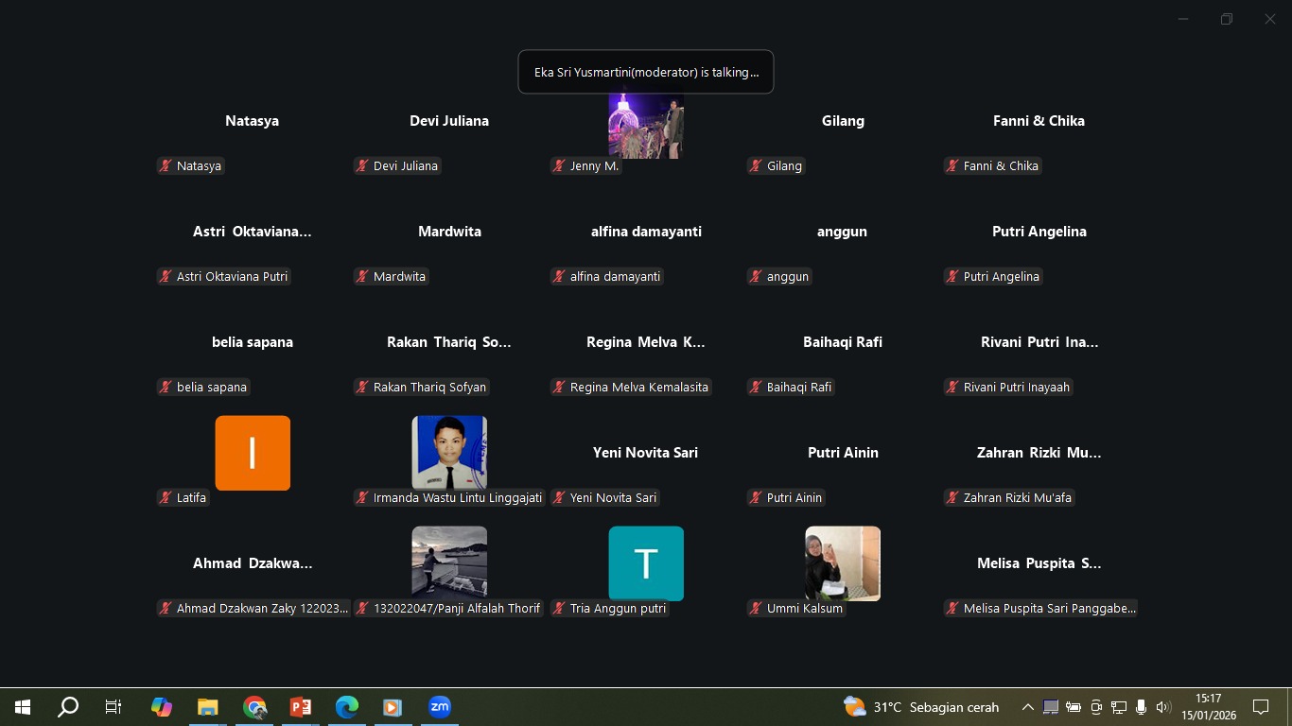Open the system volume speaker control
1292x726 pixels.
click(x=1163, y=707)
